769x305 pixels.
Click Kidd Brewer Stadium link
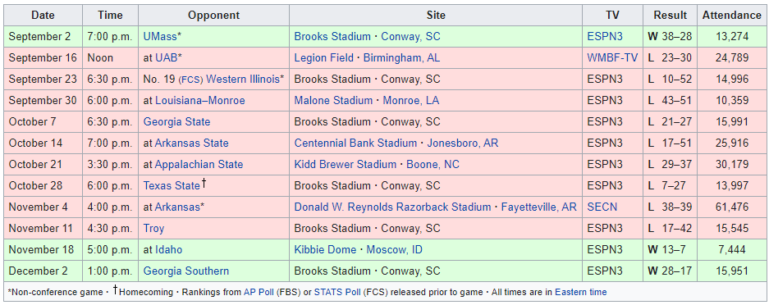click(x=346, y=165)
